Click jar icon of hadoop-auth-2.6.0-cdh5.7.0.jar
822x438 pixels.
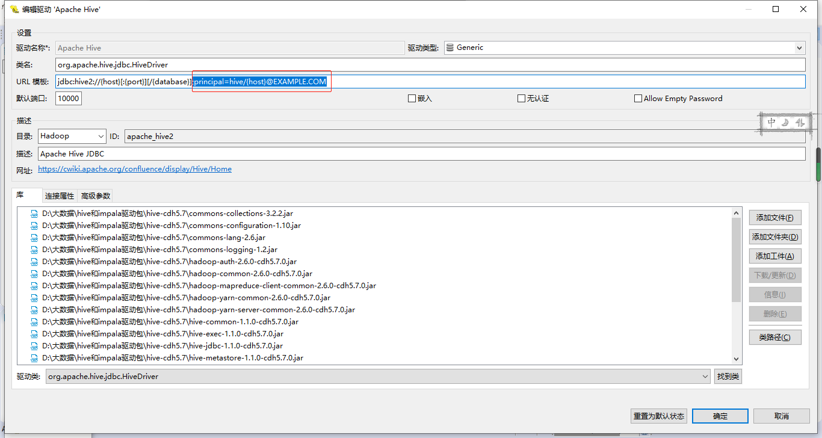35,262
